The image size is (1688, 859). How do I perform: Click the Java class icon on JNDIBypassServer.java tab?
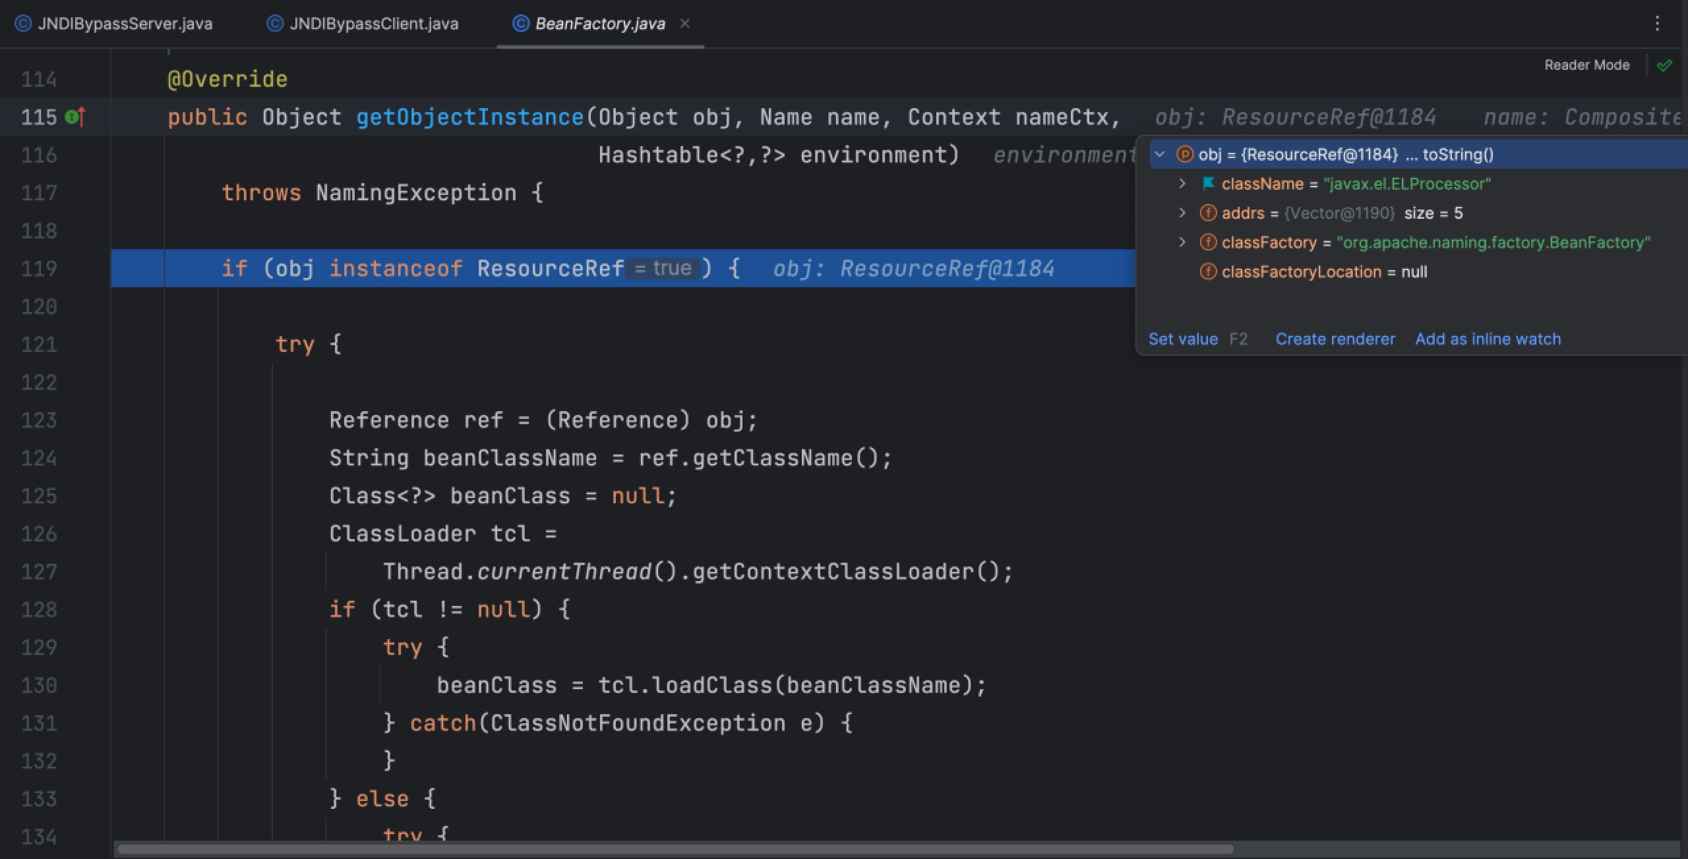[x=23, y=24]
